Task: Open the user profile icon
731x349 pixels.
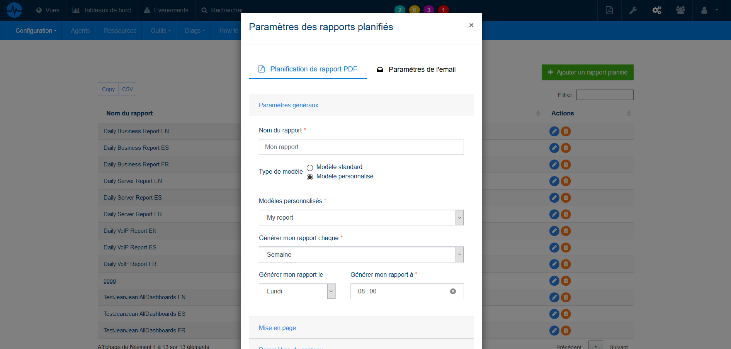Action: [x=704, y=10]
